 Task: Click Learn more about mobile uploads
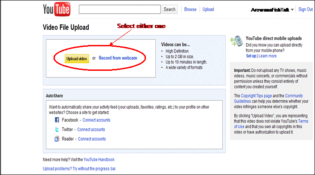pos(267,56)
